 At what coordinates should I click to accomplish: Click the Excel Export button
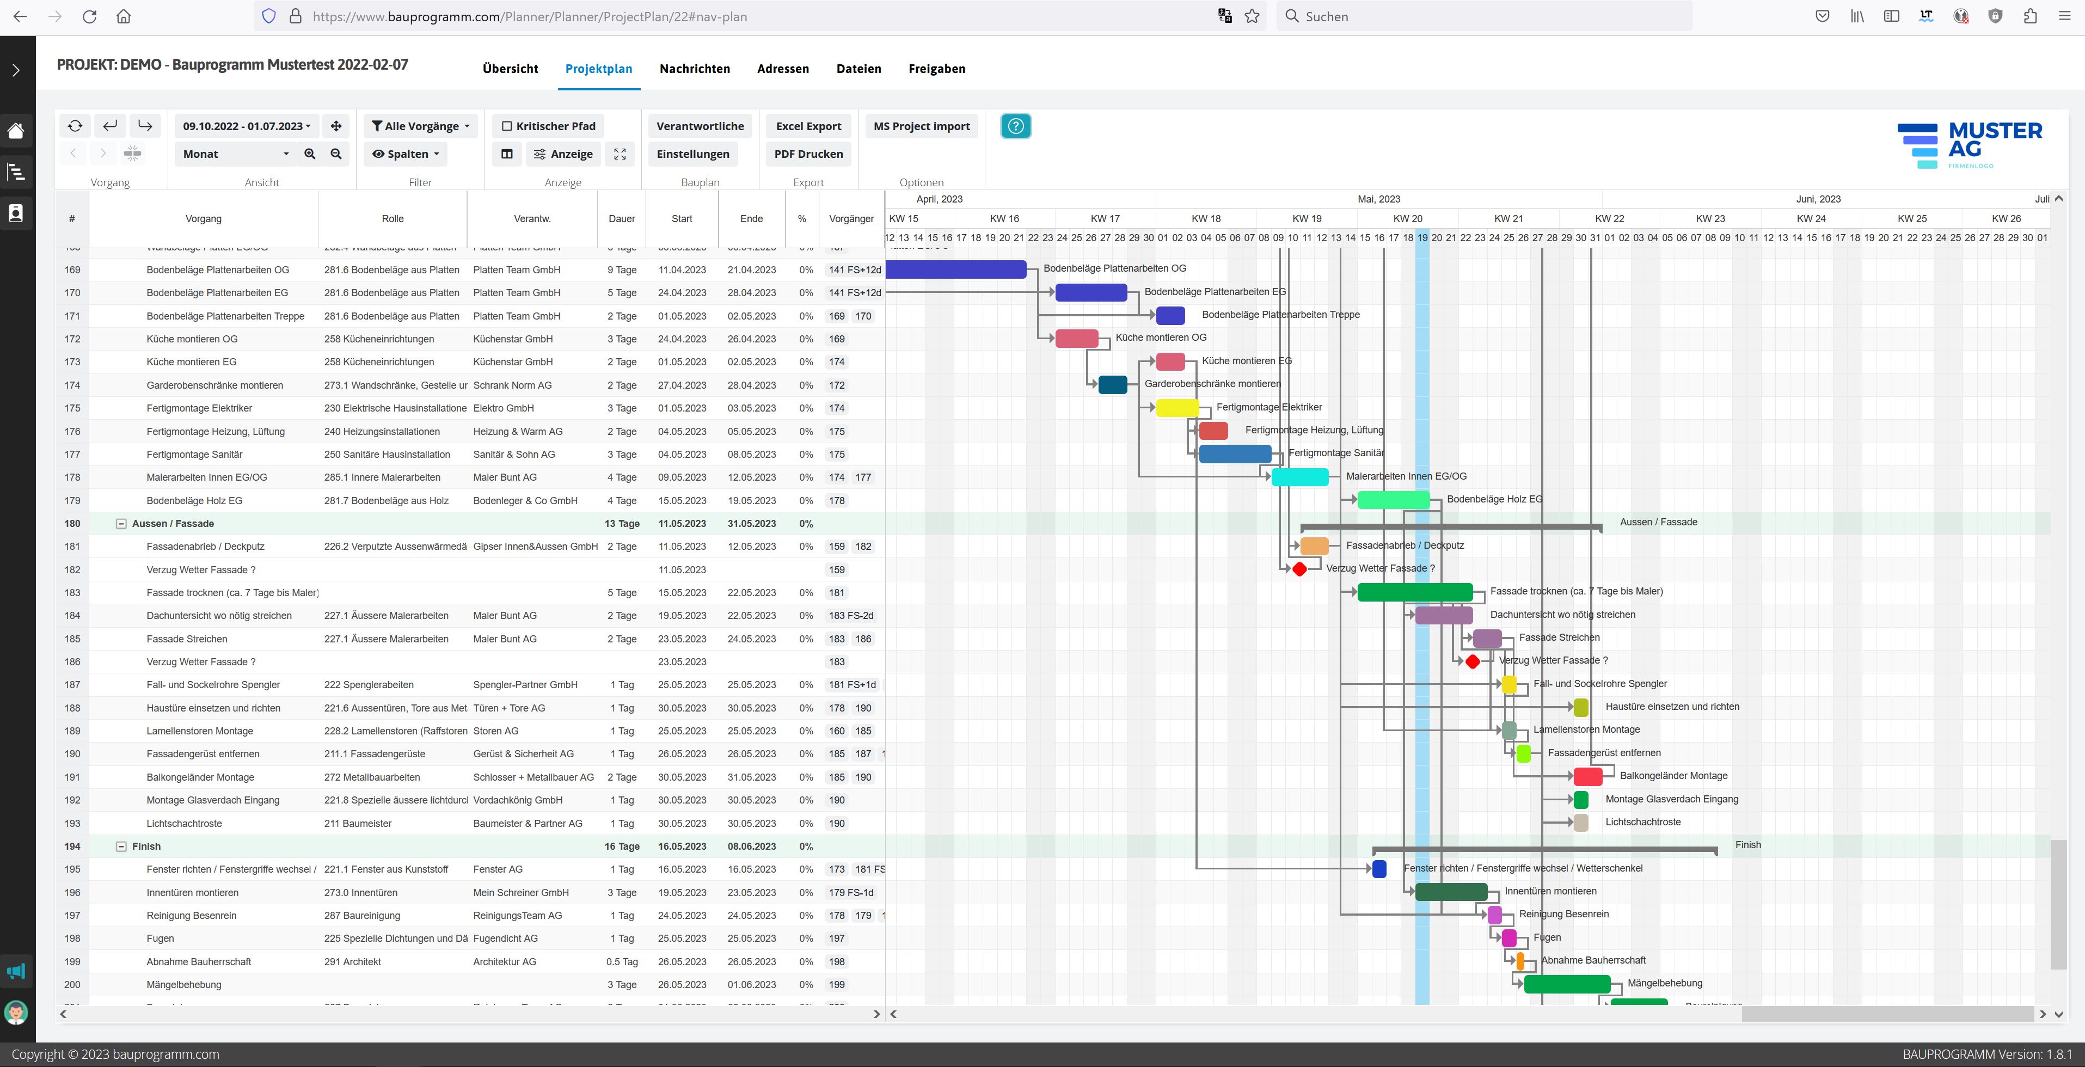tap(807, 126)
